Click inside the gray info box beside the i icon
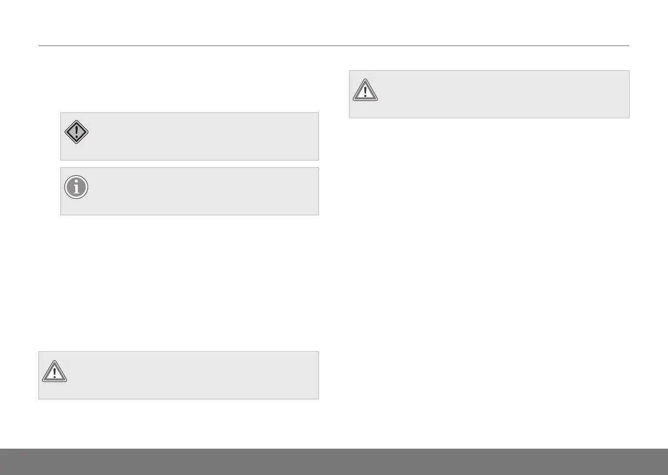Viewport: 668px width, 475px height. [203, 191]
